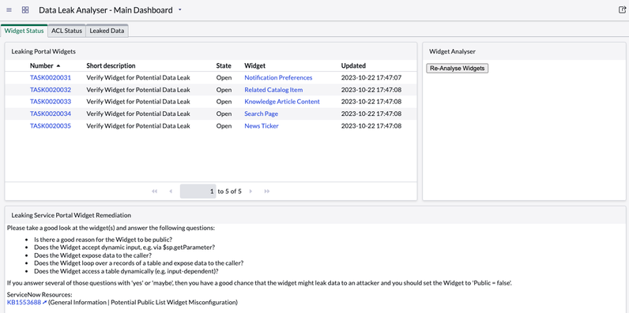Click the Leaking Portal Widgets panel title
The image size is (629, 313).
pyautogui.click(x=43, y=51)
